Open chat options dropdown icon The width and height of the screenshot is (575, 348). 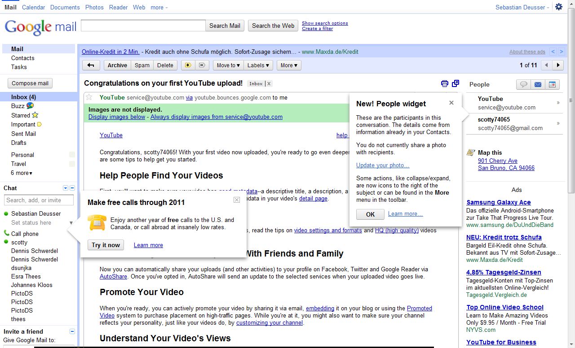click(x=66, y=188)
